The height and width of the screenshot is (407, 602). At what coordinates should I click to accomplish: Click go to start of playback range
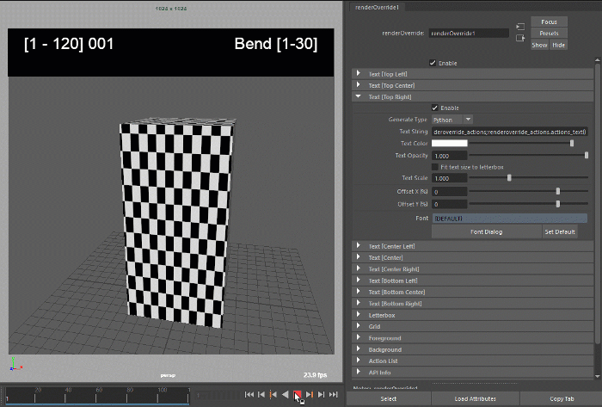(x=249, y=394)
